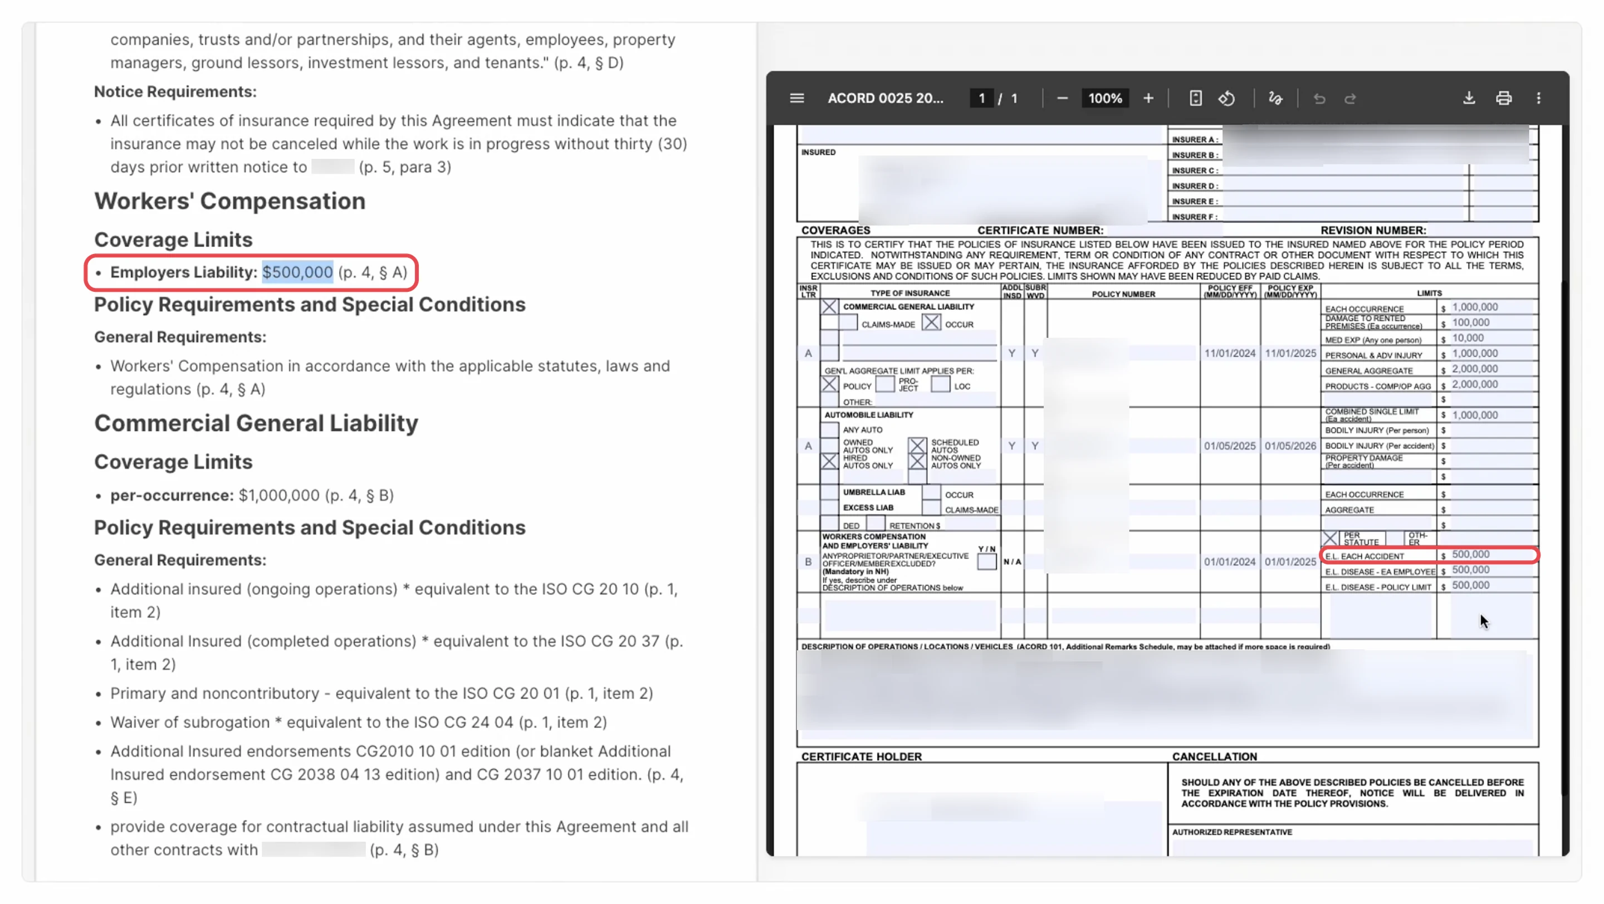This screenshot has width=1604, height=904.
Task: Click the zoom out minus icon
Action: [x=1062, y=99]
